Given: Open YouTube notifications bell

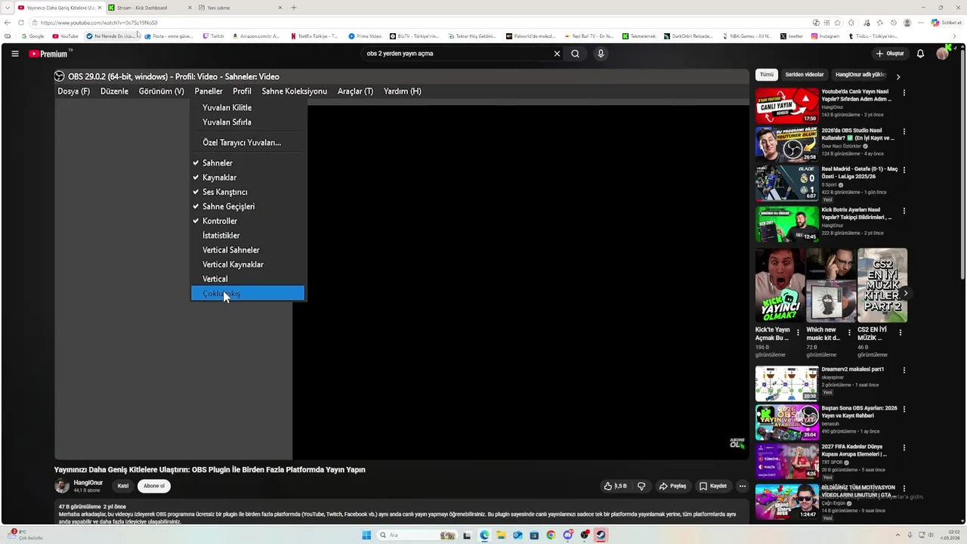Looking at the screenshot, I should 920,54.
